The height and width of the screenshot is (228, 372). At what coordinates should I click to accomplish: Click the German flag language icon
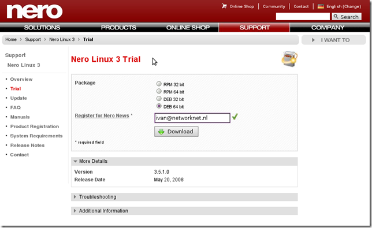point(321,6)
